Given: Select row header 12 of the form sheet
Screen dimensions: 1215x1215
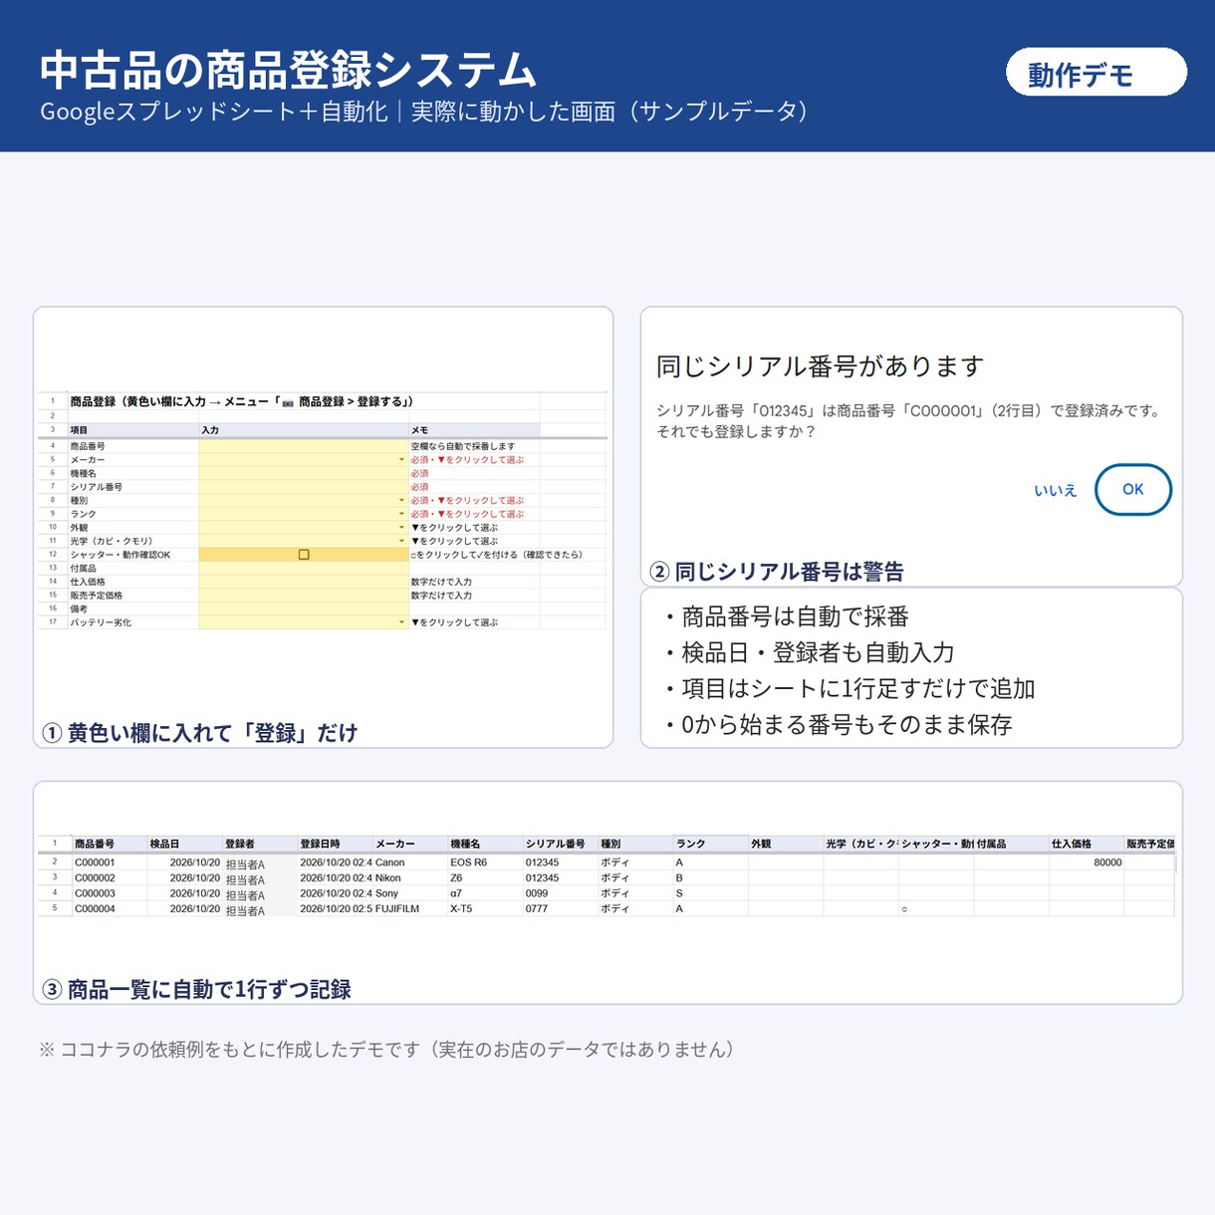Looking at the screenshot, I should [x=53, y=555].
